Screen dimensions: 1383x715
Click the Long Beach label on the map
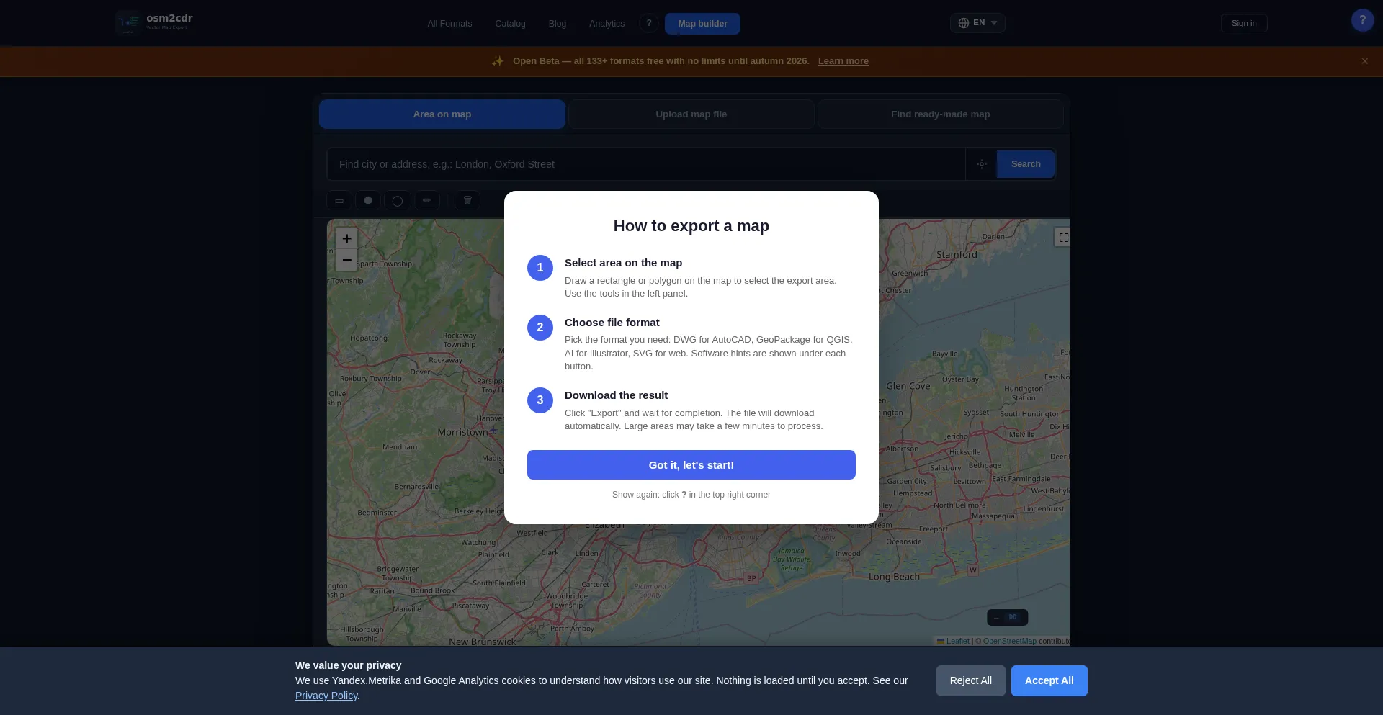894,577
